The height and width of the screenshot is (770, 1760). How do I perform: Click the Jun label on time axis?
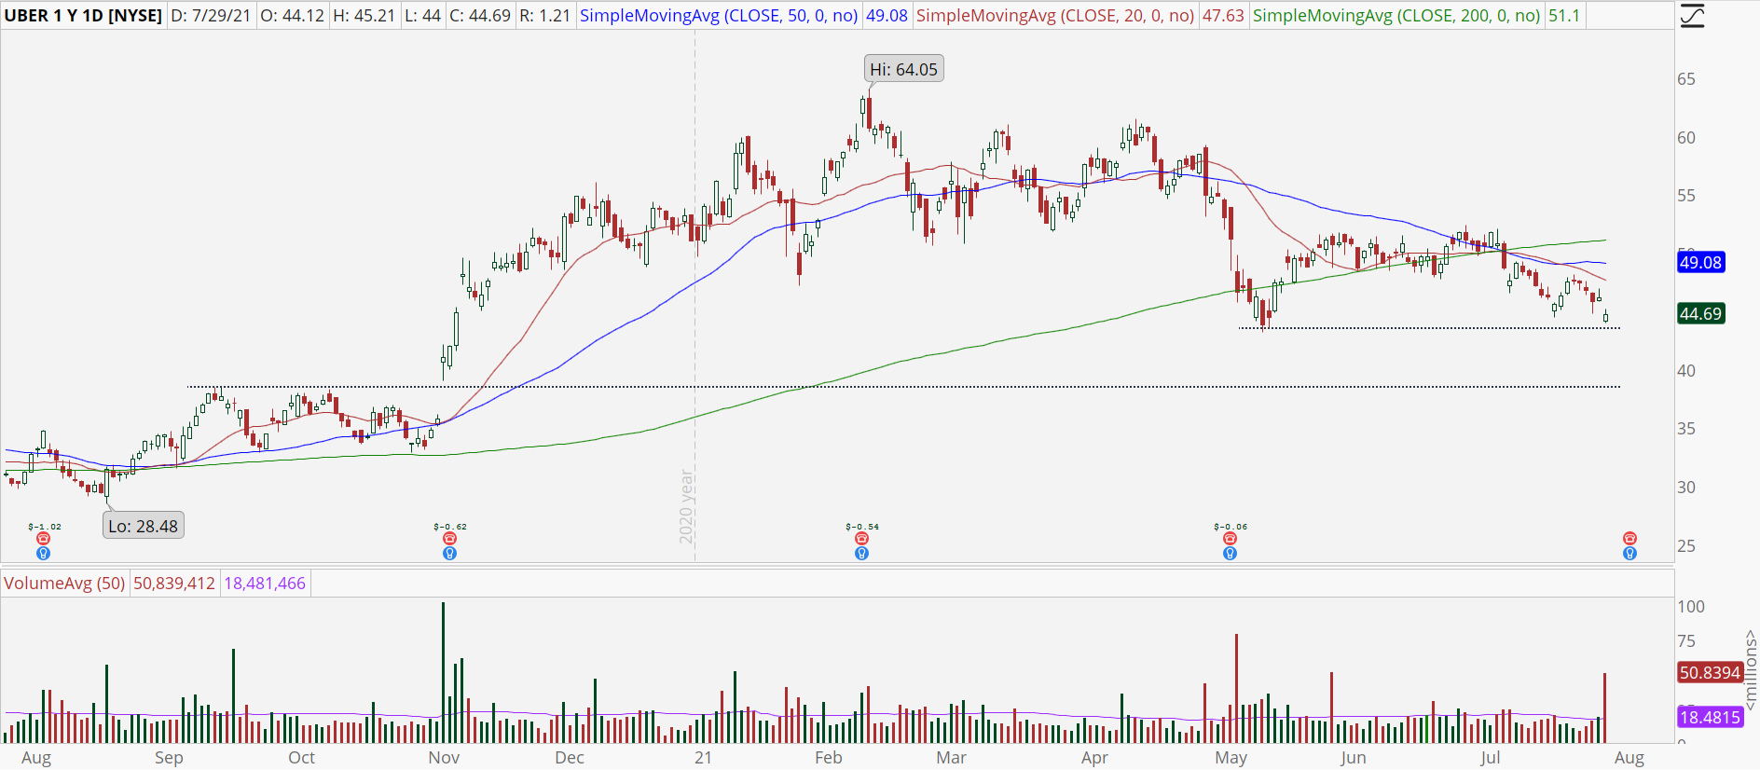[1353, 758]
